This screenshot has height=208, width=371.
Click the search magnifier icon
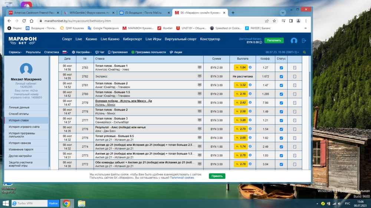point(305,52)
